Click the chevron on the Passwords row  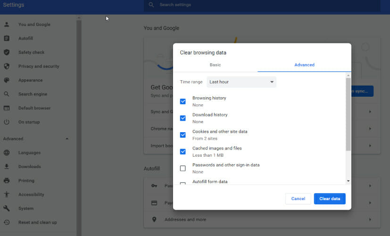[x=370, y=185]
